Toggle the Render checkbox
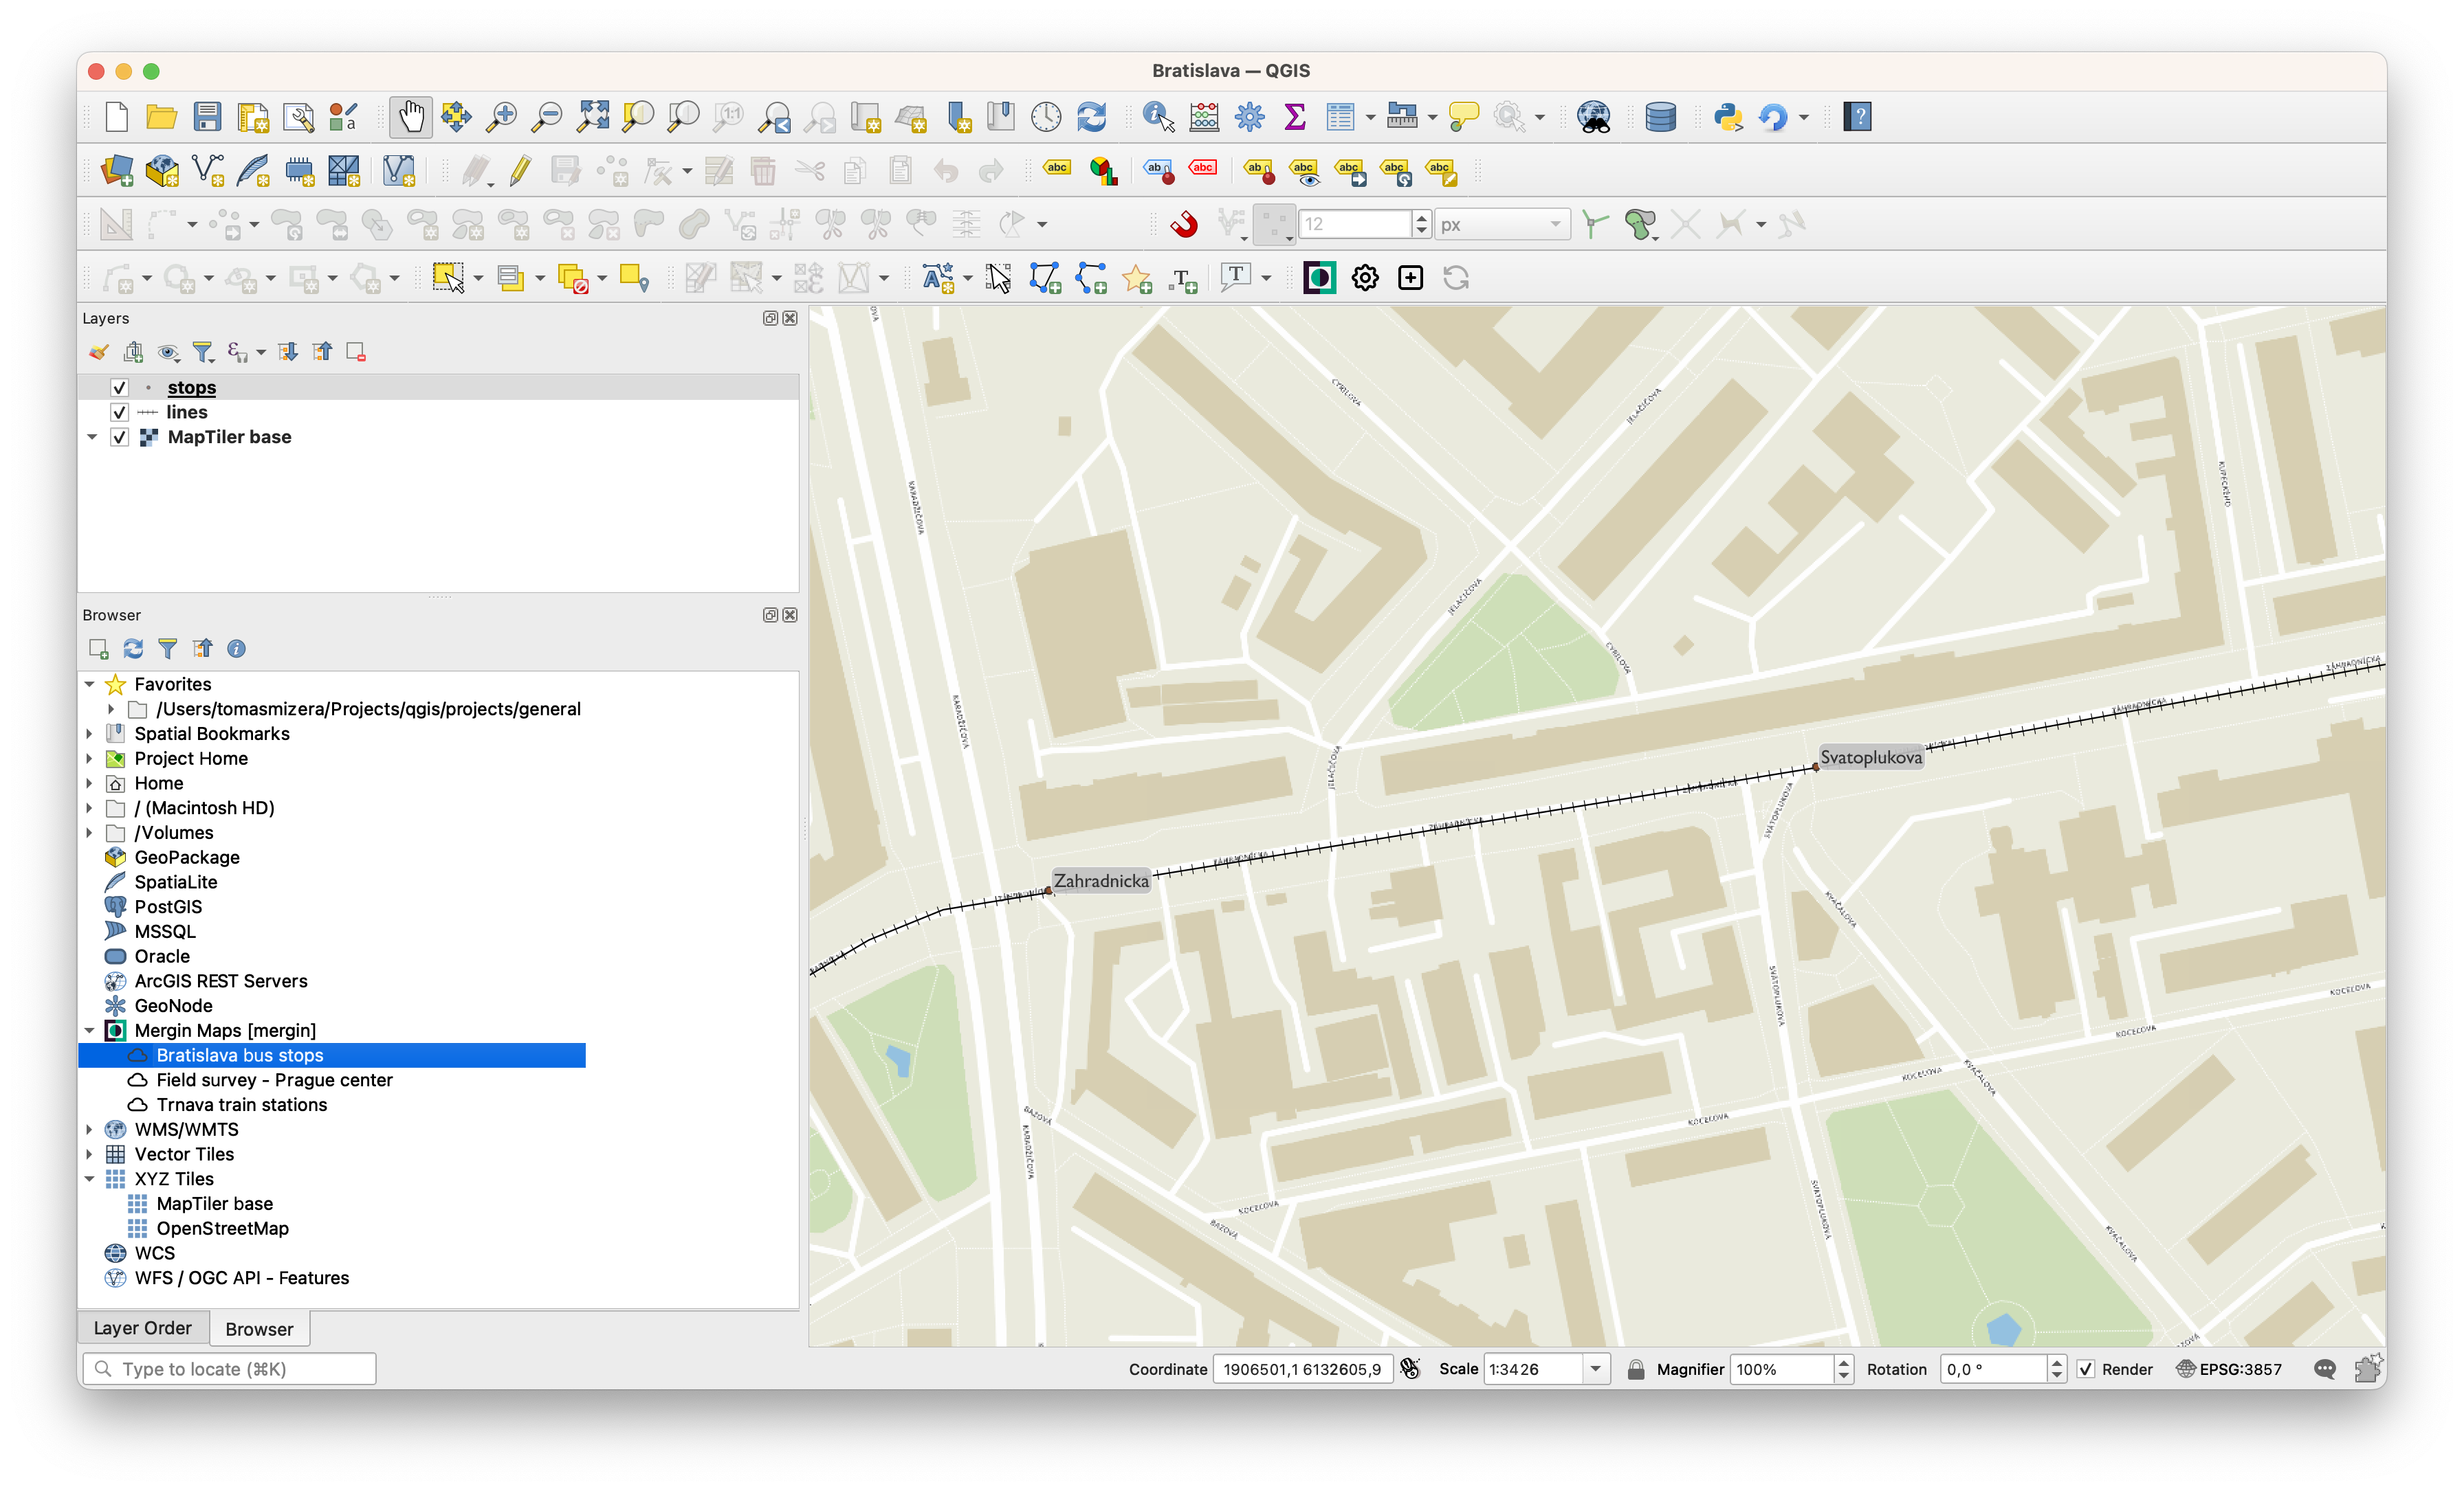This screenshot has width=2464, height=1491. click(2085, 1369)
